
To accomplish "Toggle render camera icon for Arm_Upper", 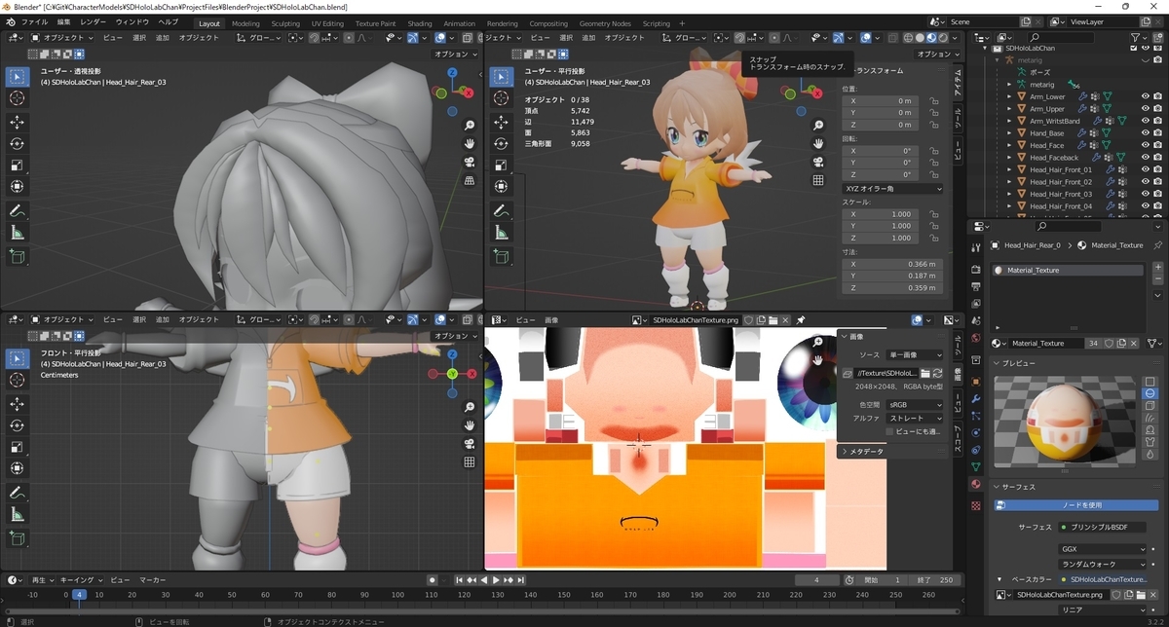I will [x=1156, y=109].
